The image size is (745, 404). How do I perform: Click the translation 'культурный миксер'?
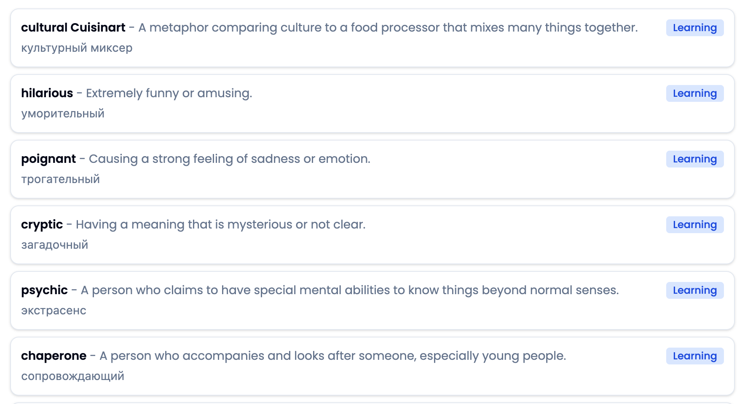(x=77, y=48)
